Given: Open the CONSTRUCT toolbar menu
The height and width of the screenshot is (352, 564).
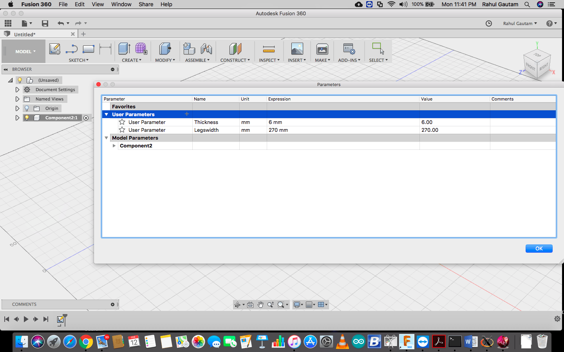Looking at the screenshot, I should pyautogui.click(x=235, y=60).
